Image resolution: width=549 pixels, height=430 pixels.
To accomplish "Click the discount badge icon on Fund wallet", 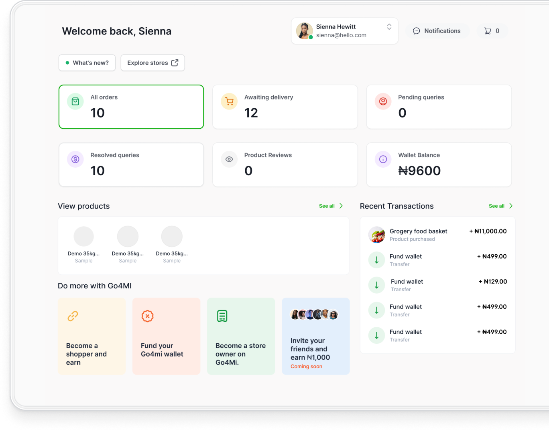I will point(147,316).
